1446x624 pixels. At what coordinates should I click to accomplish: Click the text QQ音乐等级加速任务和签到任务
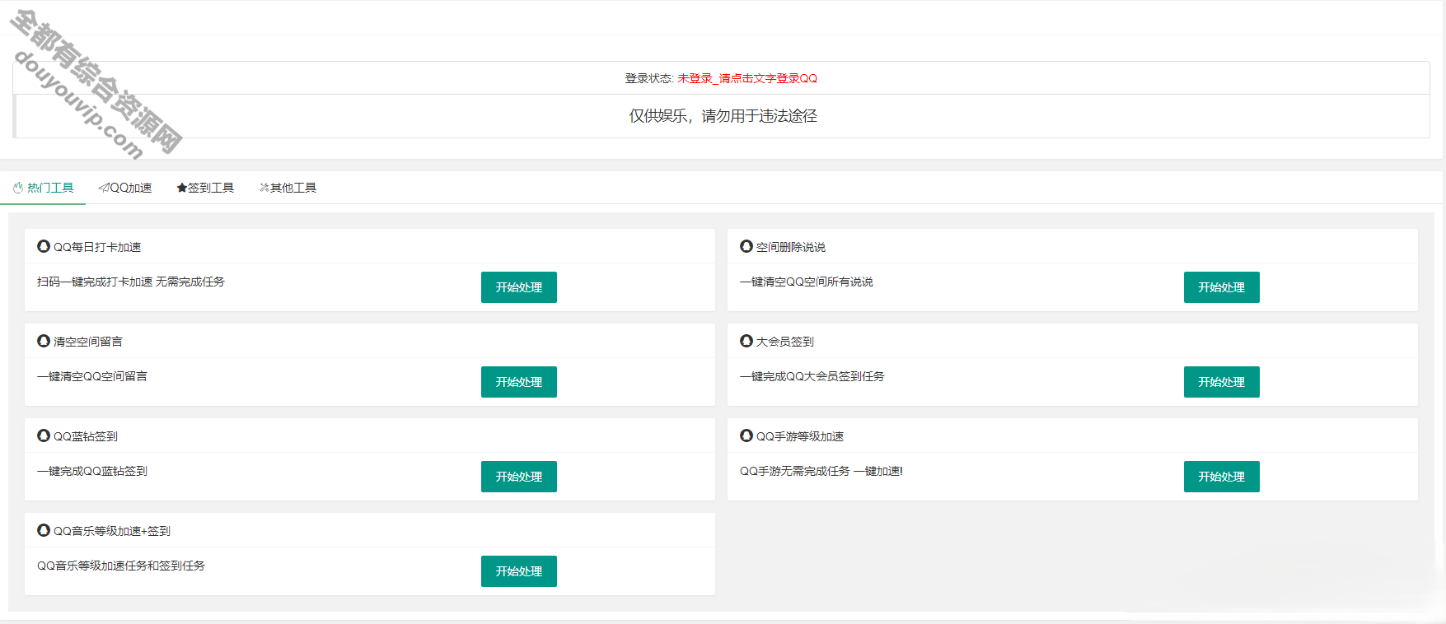pyautogui.click(x=121, y=566)
